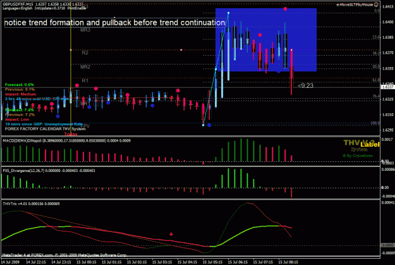This screenshot has height=265, width=395.
Task: Click the 1.6370 price axis value
Action: click(x=388, y=53)
